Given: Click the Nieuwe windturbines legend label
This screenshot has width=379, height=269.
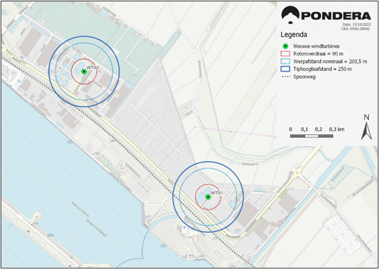Looking at the screenshot, I should [313, 46].
